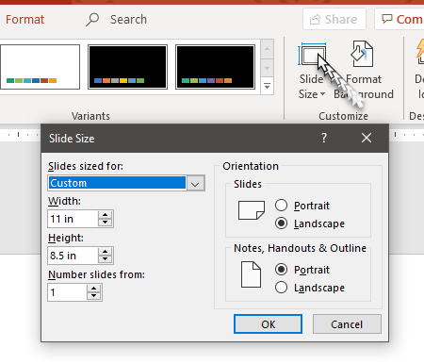The image size is (424, 364).
Task: Open help in Slide Size dialog
Action: (x=324, y=138)
